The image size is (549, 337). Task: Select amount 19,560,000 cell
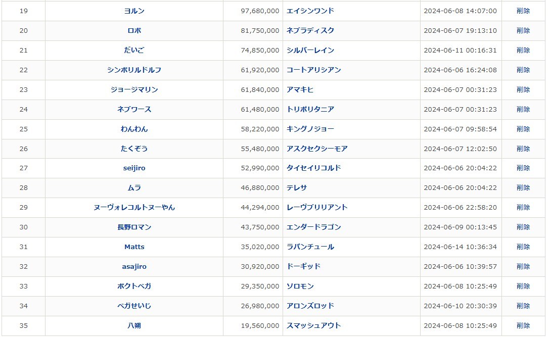pos(253,325)
